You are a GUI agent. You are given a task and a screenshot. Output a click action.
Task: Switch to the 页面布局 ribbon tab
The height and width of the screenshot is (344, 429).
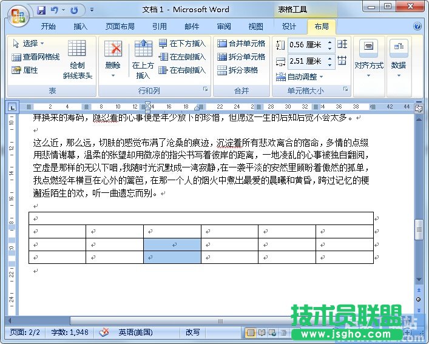(x=120, y=27)
